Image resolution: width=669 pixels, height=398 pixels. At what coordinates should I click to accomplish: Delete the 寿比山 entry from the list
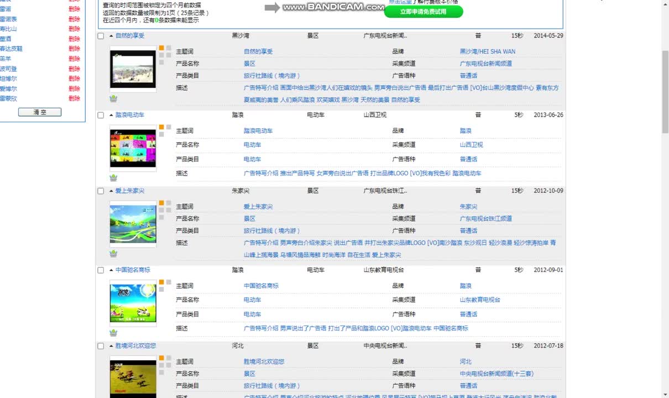pos(74,29)
